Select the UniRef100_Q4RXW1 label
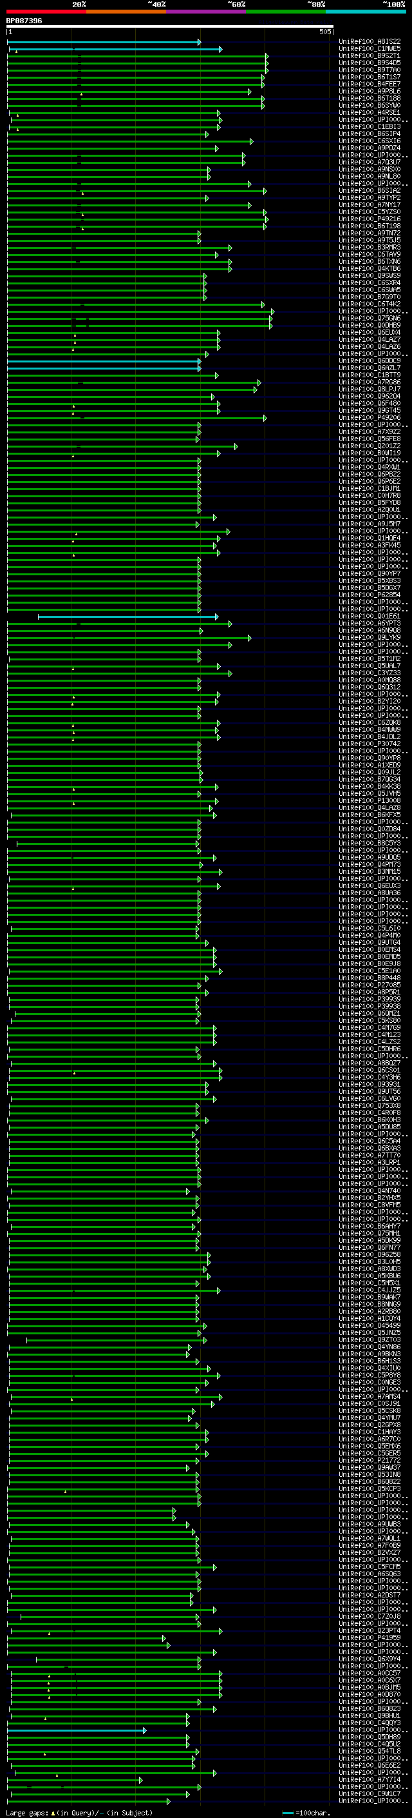 pyautogui.click(x=370, y=467)
